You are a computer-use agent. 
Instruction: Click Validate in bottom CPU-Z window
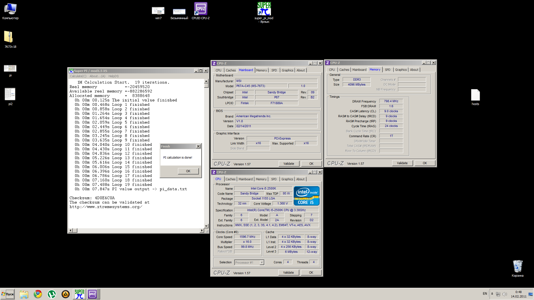coord(288,272)
